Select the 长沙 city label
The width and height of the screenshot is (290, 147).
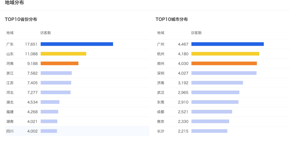coord(161,131)
